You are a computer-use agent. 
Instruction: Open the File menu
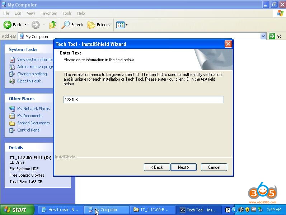[6, 13]
